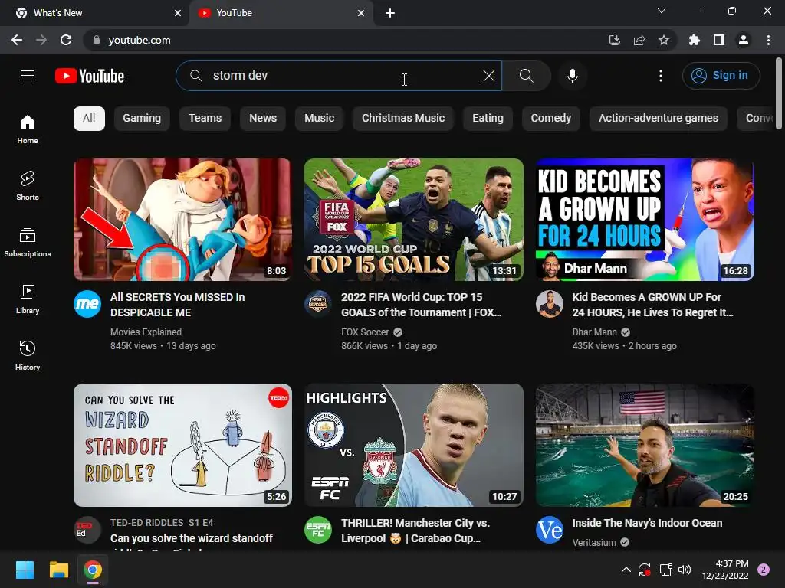Bookmark this page with the star icon

[x=664, y=40]
